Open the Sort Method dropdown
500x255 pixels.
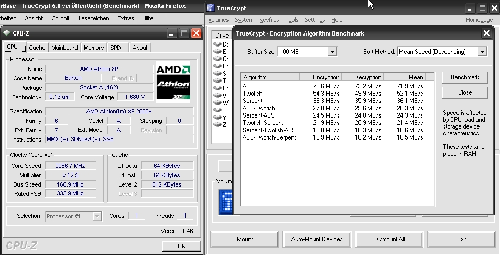point(482,52)
